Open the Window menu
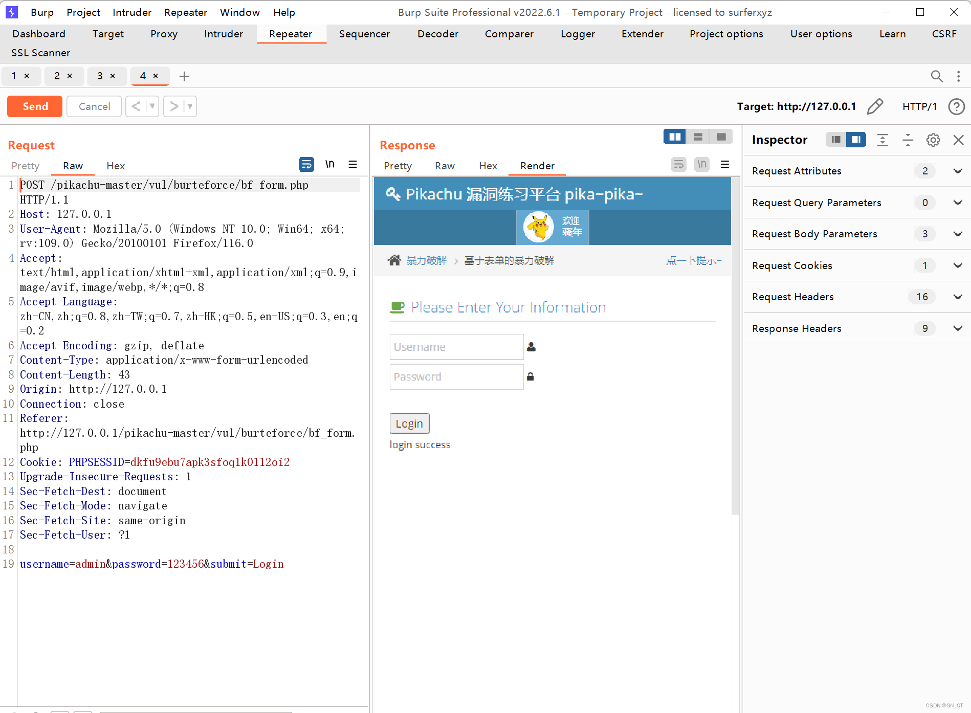The width and height of the screenshot is (971, 713). 240,12
